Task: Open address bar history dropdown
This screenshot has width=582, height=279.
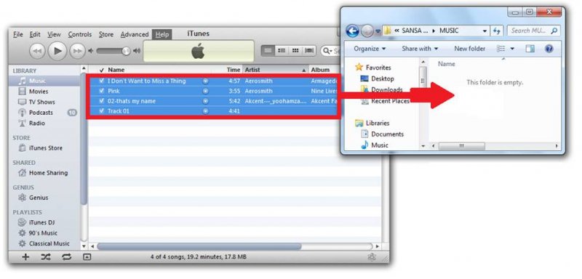Action: click(485, 31)
